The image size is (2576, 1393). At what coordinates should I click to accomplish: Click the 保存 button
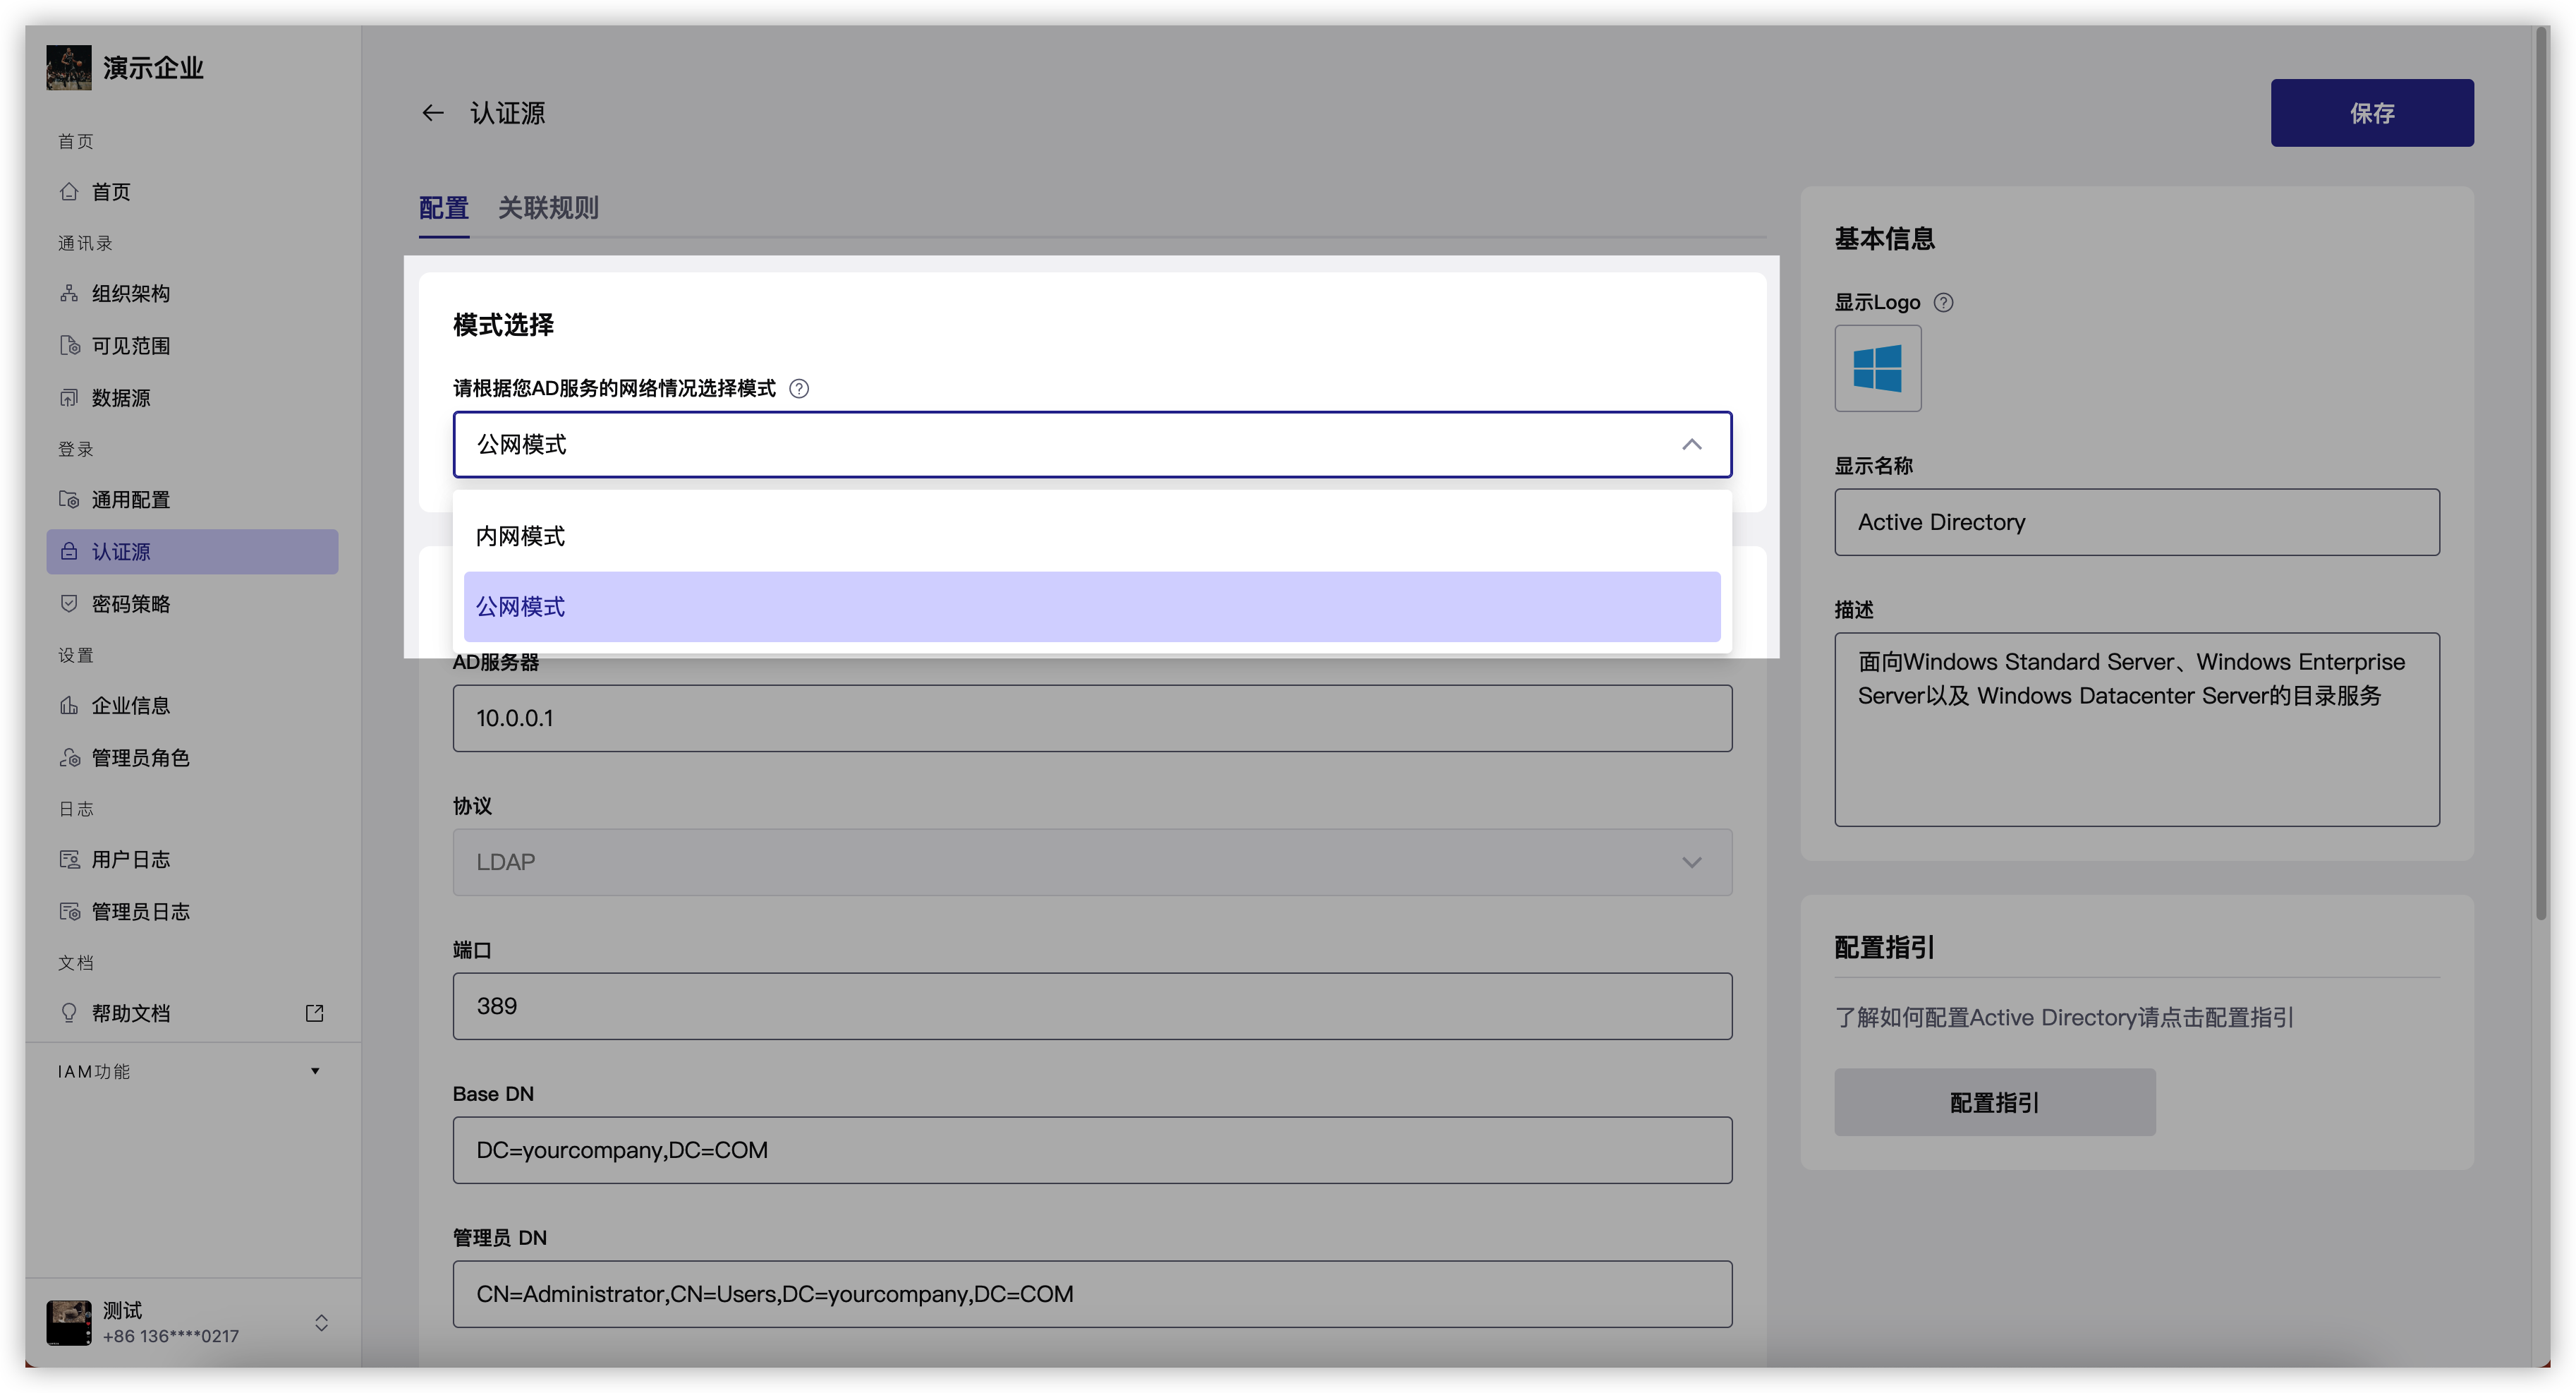2371,113
